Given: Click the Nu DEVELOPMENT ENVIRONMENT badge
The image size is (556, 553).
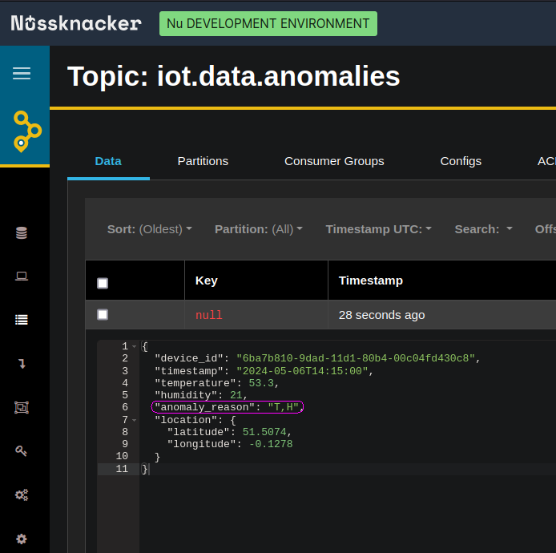Looking at the screenshot, I should [x=268, y=23].
